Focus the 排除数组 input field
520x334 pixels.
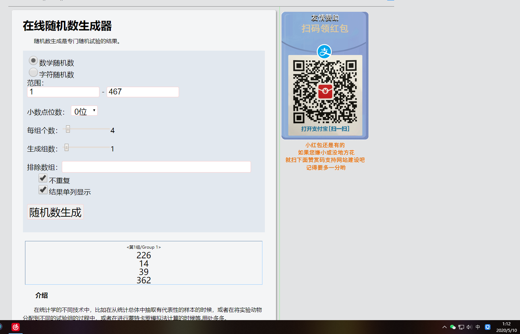[x=156, y=167]
